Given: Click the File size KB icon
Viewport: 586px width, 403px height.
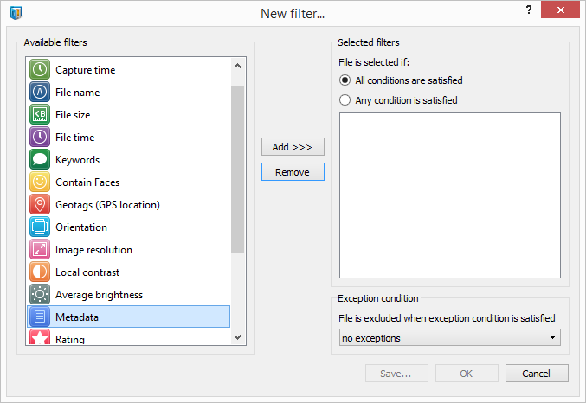Looking at the screenshot, I should [x=40, y=114].
